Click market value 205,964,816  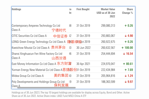pyautogui.click(x=108, y=76)
